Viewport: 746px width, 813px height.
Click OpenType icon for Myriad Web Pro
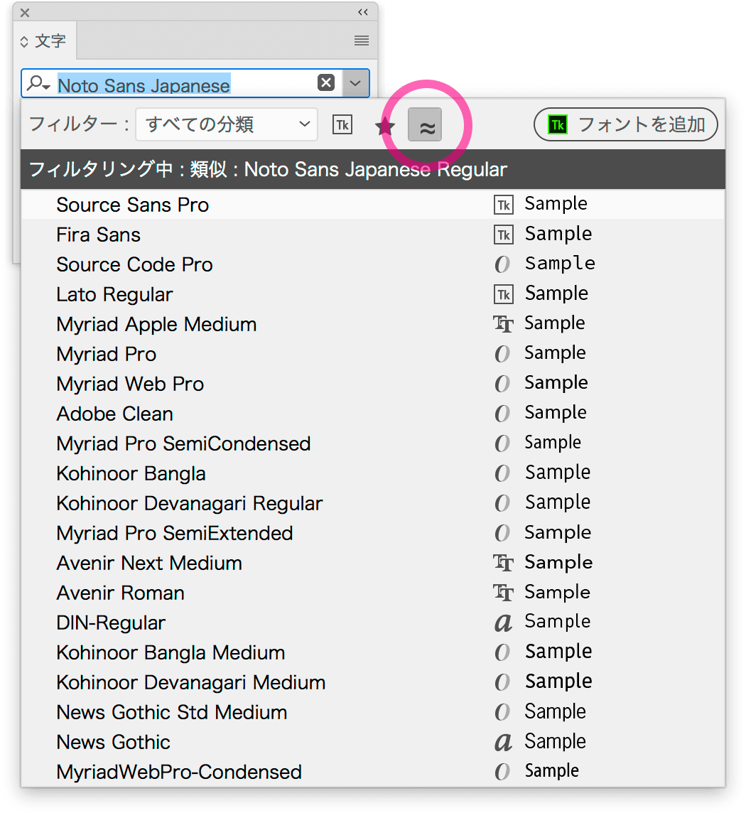[x=502, y=384]
